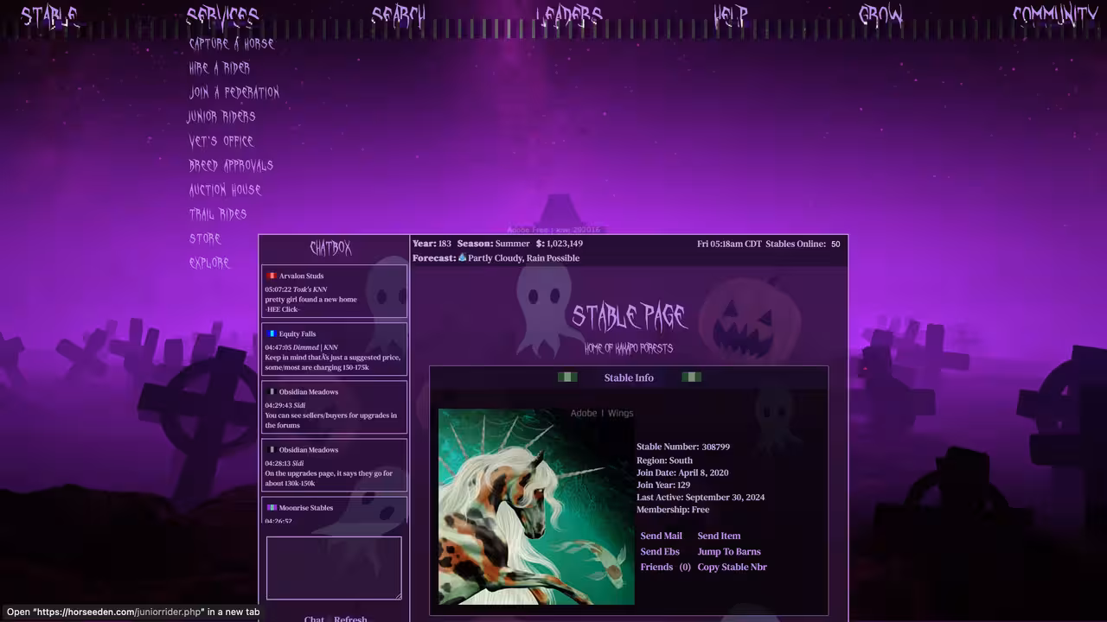Image resolution: width=1107 pixels, height=622 pixels.
Task: Open the Community menu
Action: 1055,16
